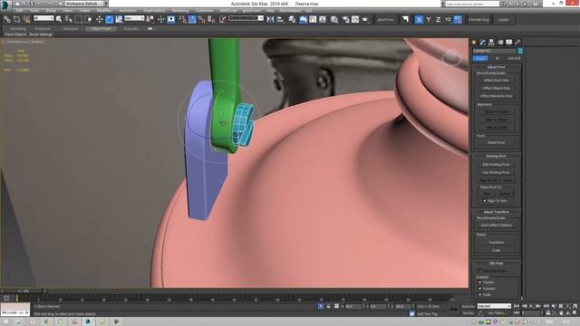The height and width of the screenshot is (326, 580).
Task: Click the Align tool icon
Action: (x=280, y=19)
